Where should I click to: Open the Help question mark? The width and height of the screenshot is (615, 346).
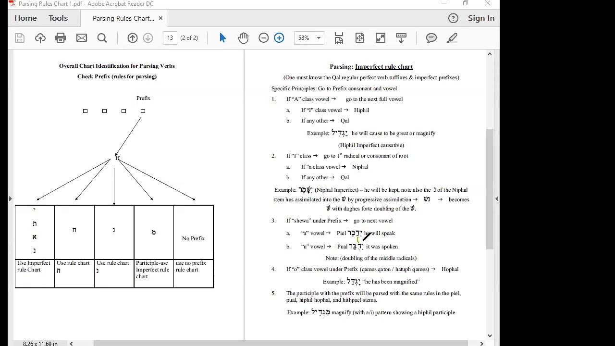pyautogui.click(x=453, y=18)
